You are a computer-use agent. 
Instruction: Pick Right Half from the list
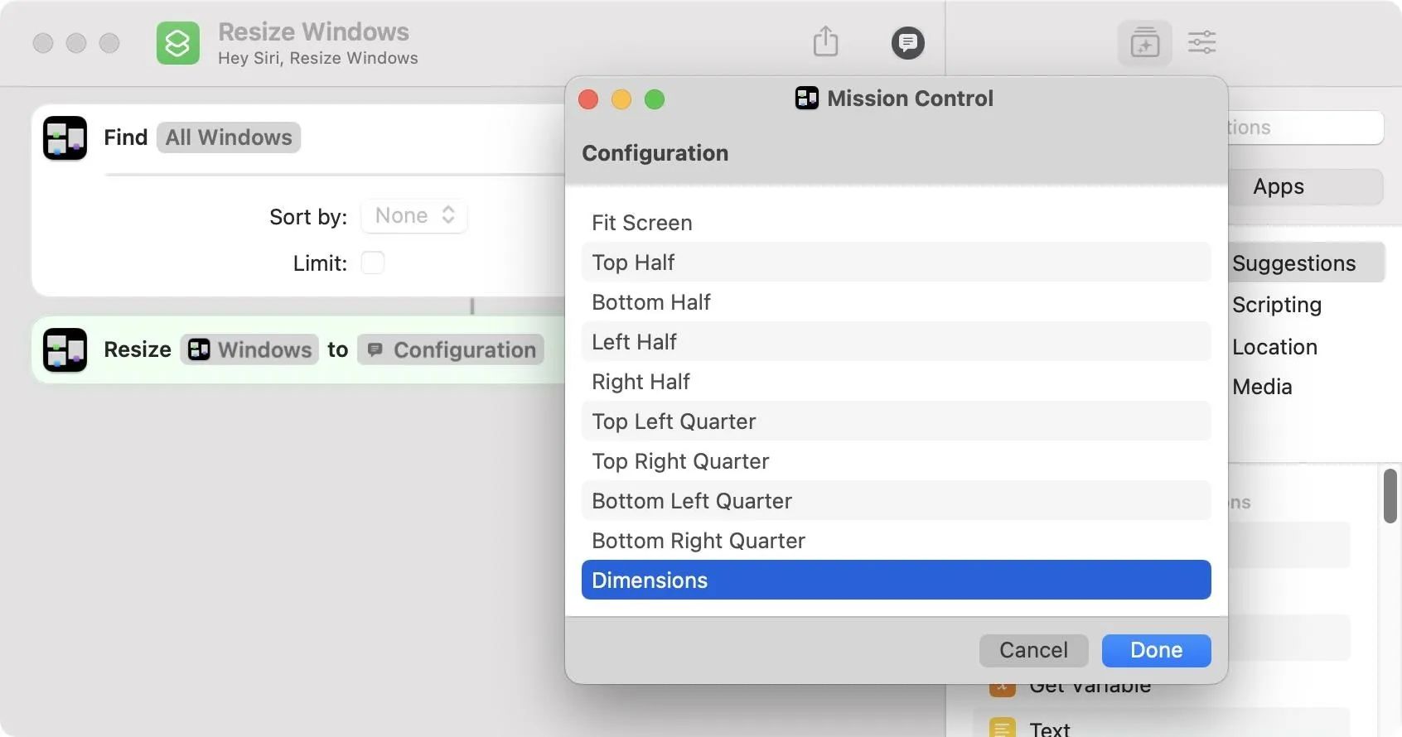[x=897, y=381]
